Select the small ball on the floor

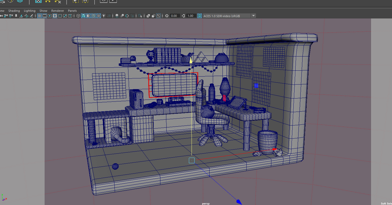115,166
